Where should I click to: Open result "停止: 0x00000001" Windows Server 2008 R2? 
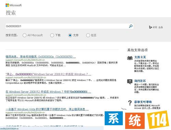pyautogui.click(x=48, y=74)
